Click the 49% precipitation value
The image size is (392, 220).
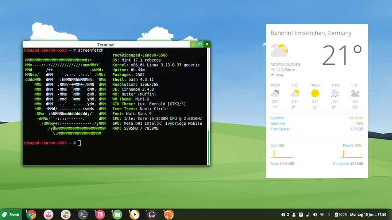[x=280, y=75]
